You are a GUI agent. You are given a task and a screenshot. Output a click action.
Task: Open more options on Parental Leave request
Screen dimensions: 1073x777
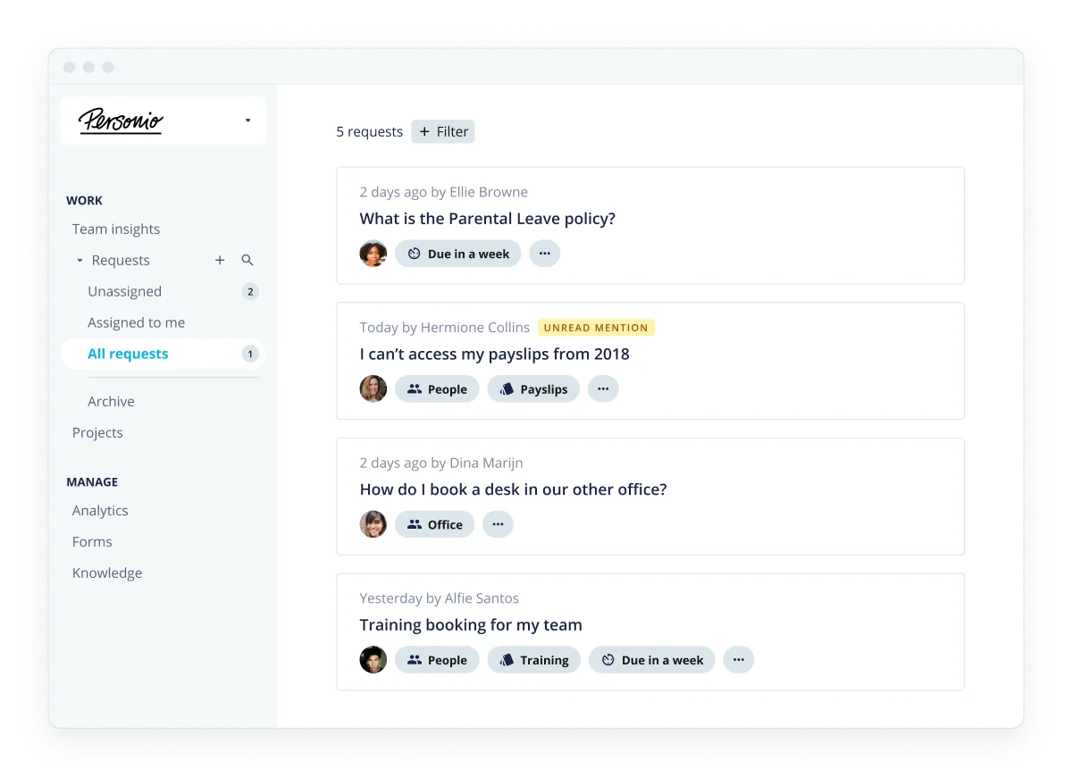tap(544, 254)
